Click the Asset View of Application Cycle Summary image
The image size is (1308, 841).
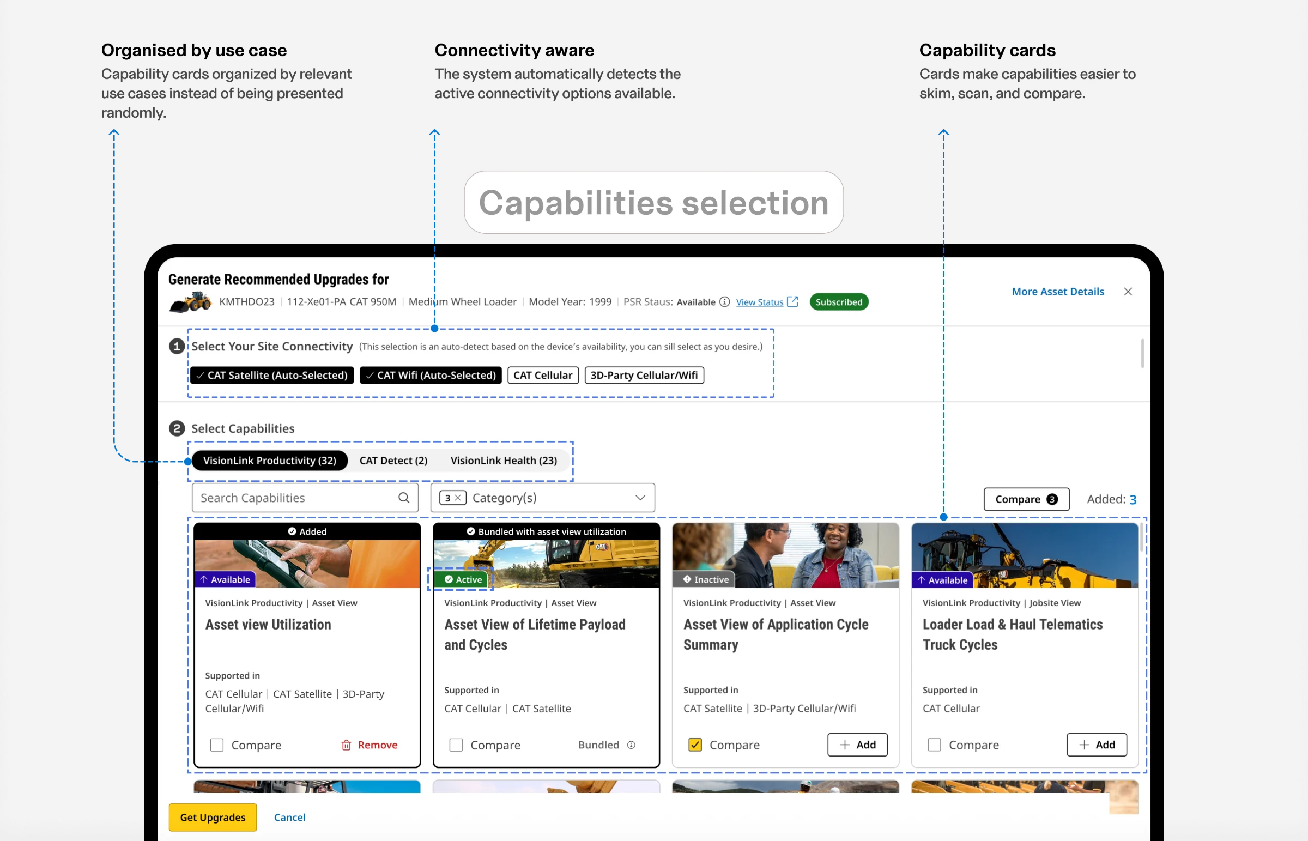pos(785,555)
